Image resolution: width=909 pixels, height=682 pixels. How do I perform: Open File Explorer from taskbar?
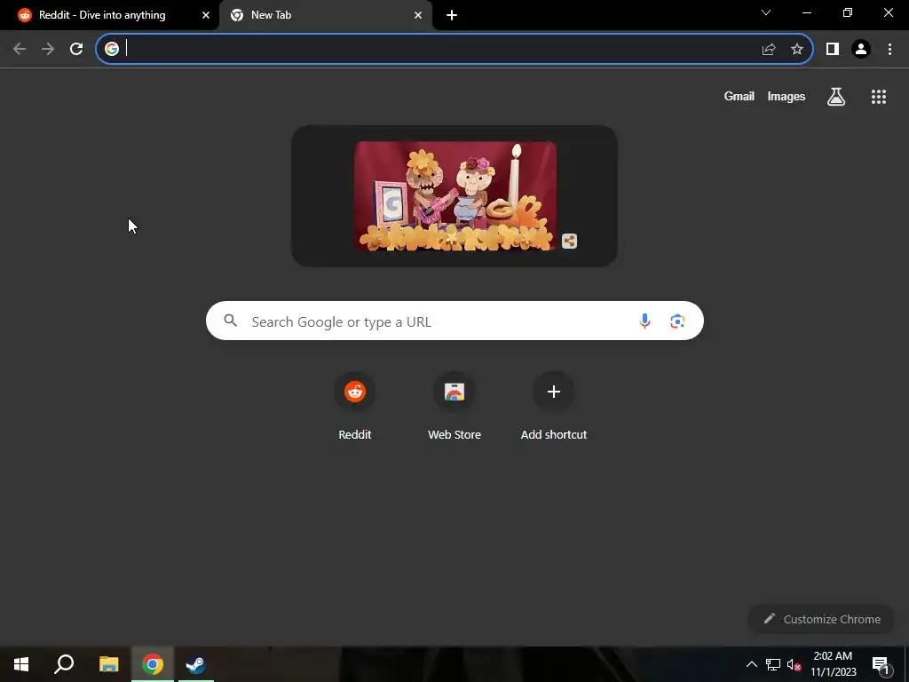(x=108, y=664)
